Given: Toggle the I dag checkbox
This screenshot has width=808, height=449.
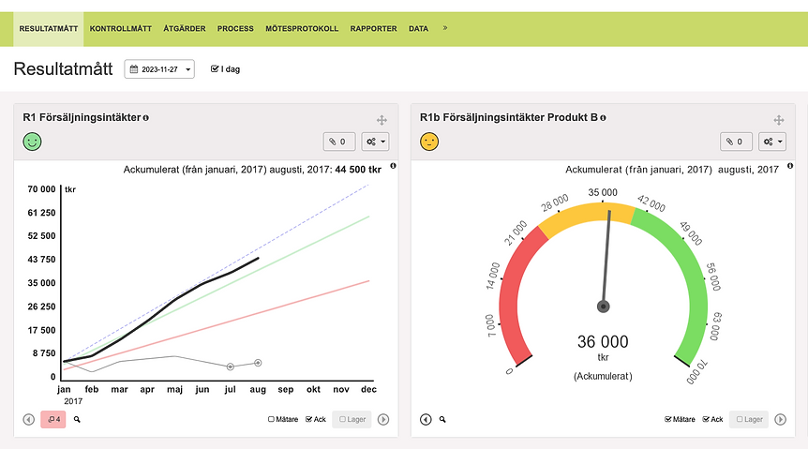Looking at the screenshot, I should click(x=215, y=68).
